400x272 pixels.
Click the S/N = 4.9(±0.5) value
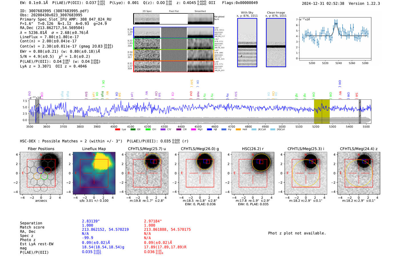click(37, 57)
